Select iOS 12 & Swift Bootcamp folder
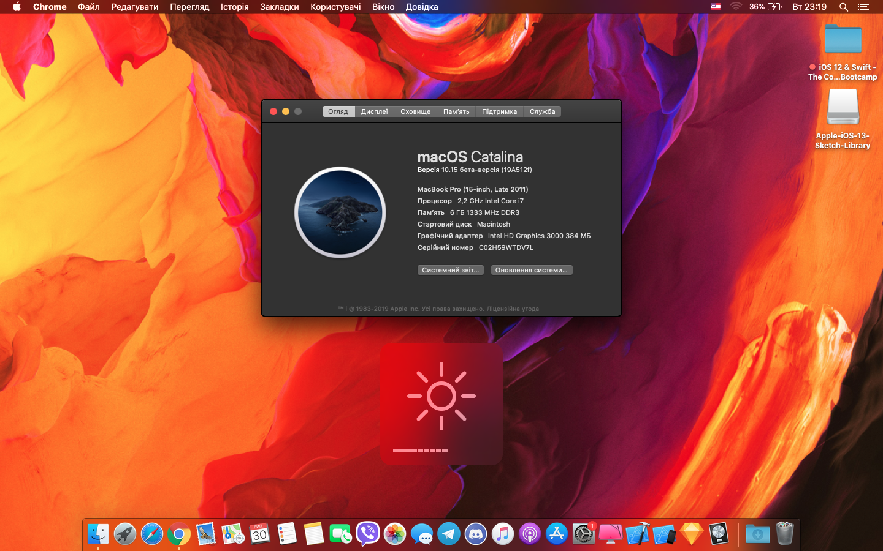 pos(843,52)
